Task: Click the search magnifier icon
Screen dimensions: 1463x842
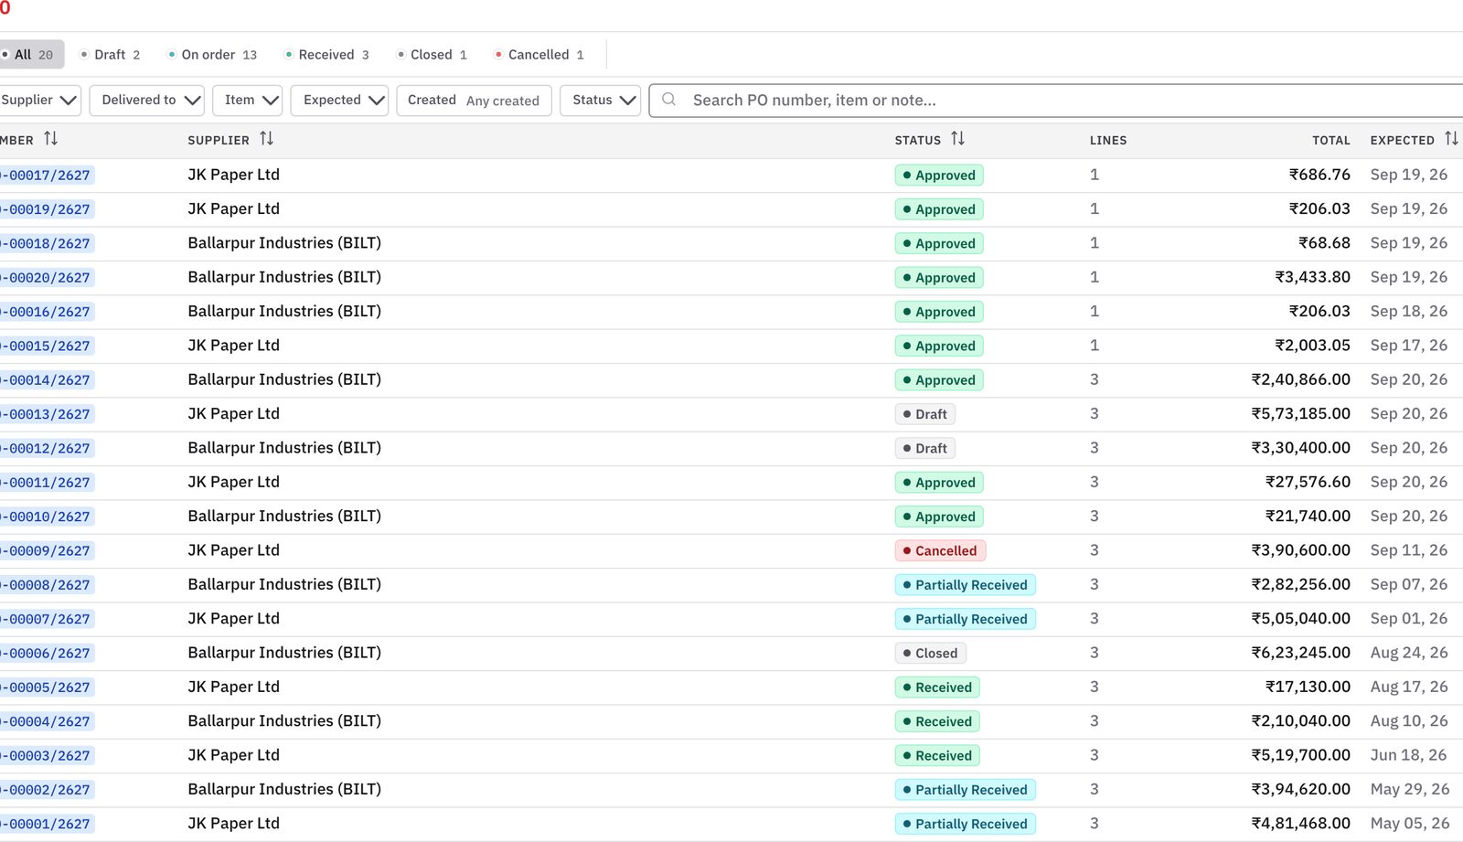Action: pos(669,100)
